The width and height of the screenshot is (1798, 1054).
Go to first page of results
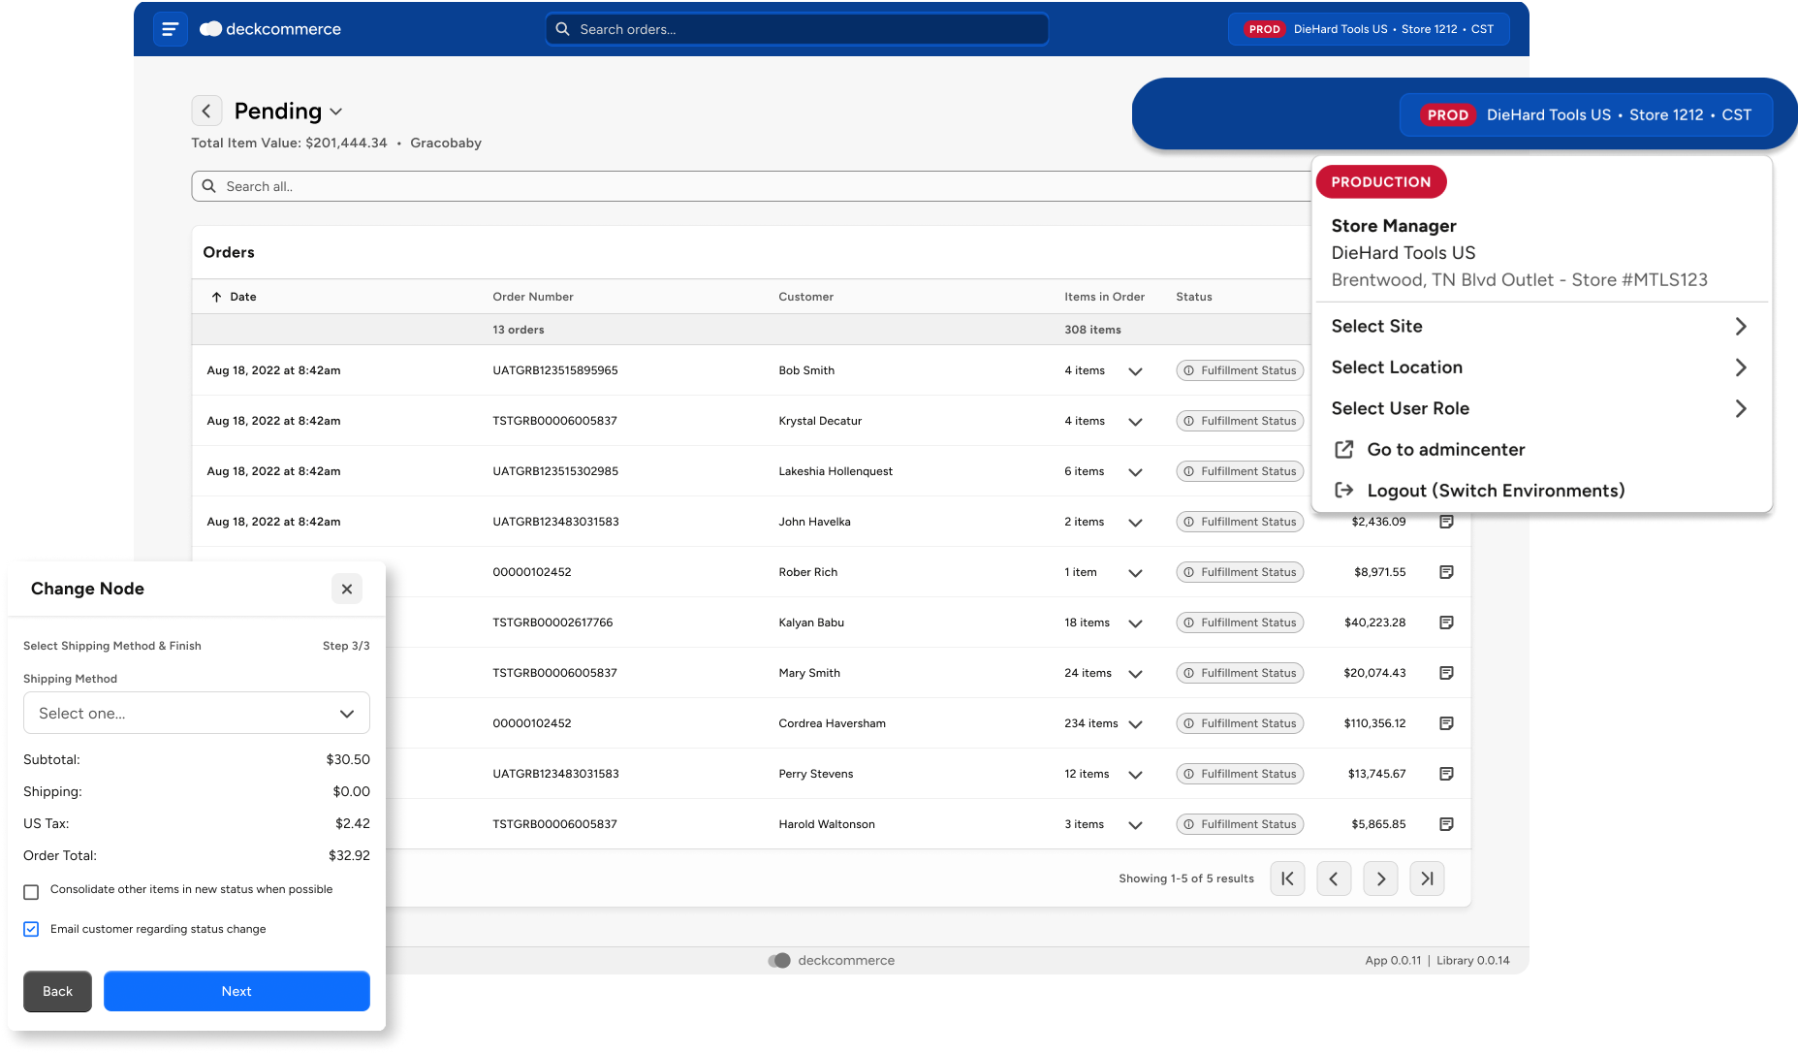(x=1287, y=878)
